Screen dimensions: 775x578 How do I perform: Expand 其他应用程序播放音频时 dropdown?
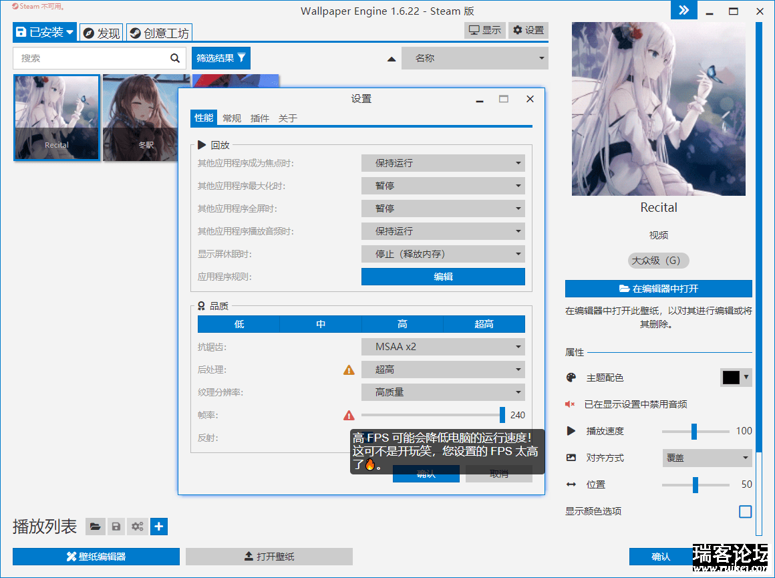[443, 231]
